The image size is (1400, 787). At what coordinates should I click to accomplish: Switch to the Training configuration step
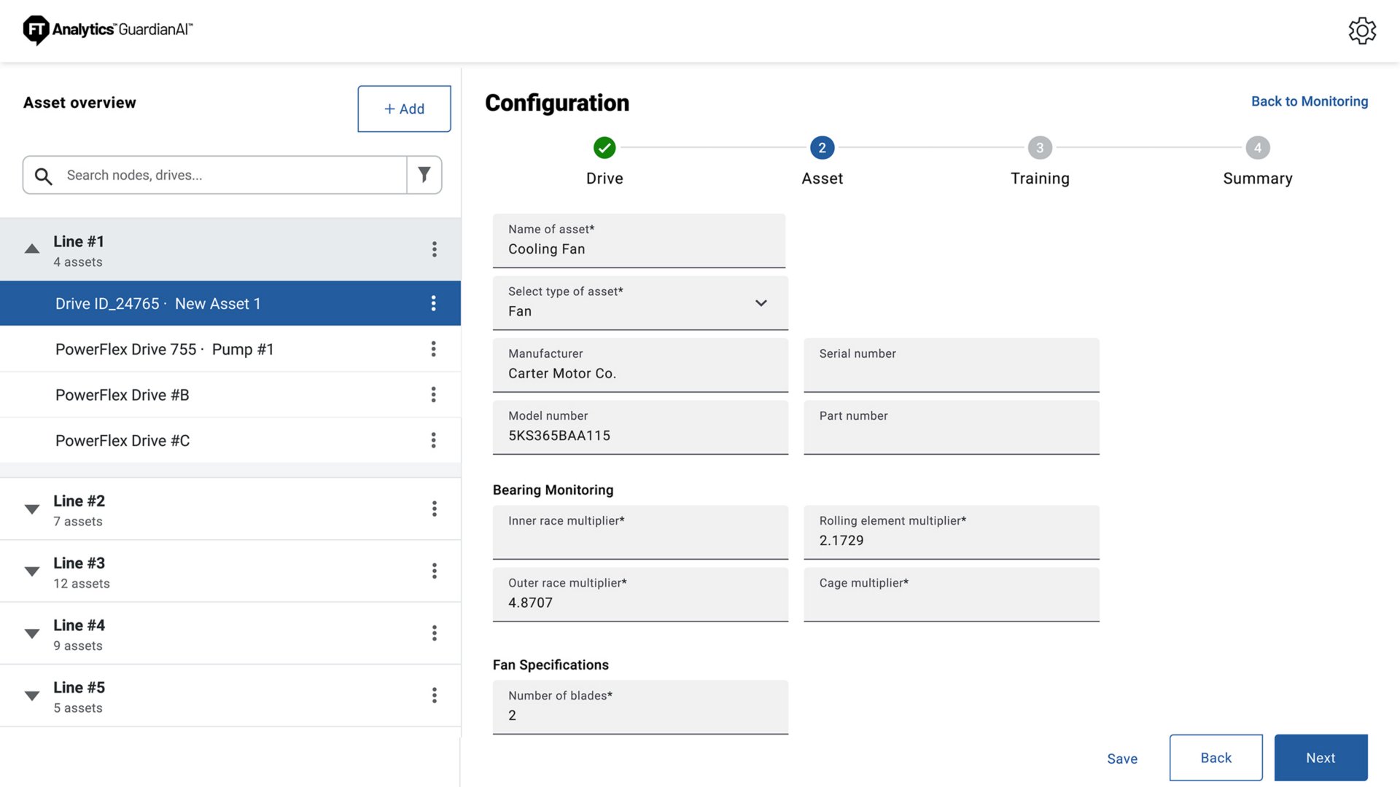tap(1040, 147)
